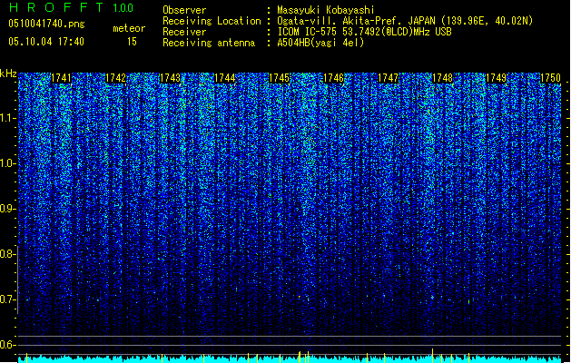This screenshot has height=363, width=571.
Task: Click the 1741 time marker
Action: (x=61, y=78)
